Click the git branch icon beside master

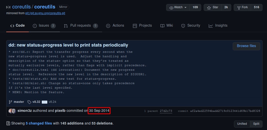[x=11, y=102]
